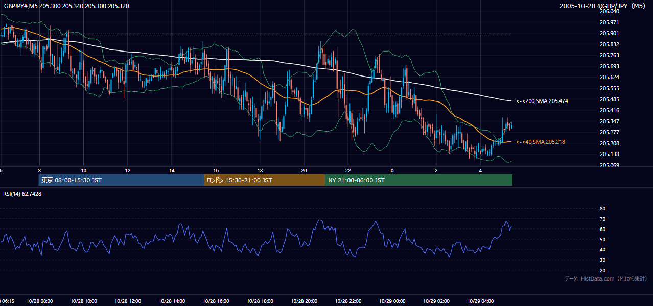Image resolution: width=653 pixels, height=306 pixels.
Task: Click date label 10/29 04:00
Action: (480, 301)
